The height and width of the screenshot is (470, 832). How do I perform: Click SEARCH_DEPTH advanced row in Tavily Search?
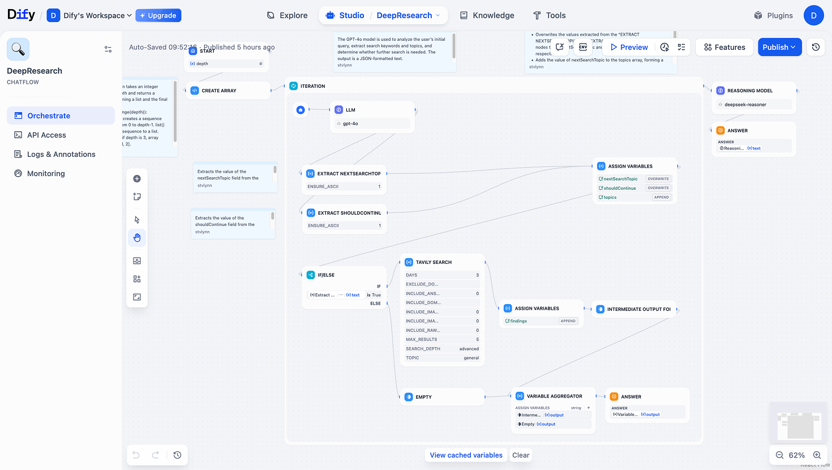pos(443,349)
